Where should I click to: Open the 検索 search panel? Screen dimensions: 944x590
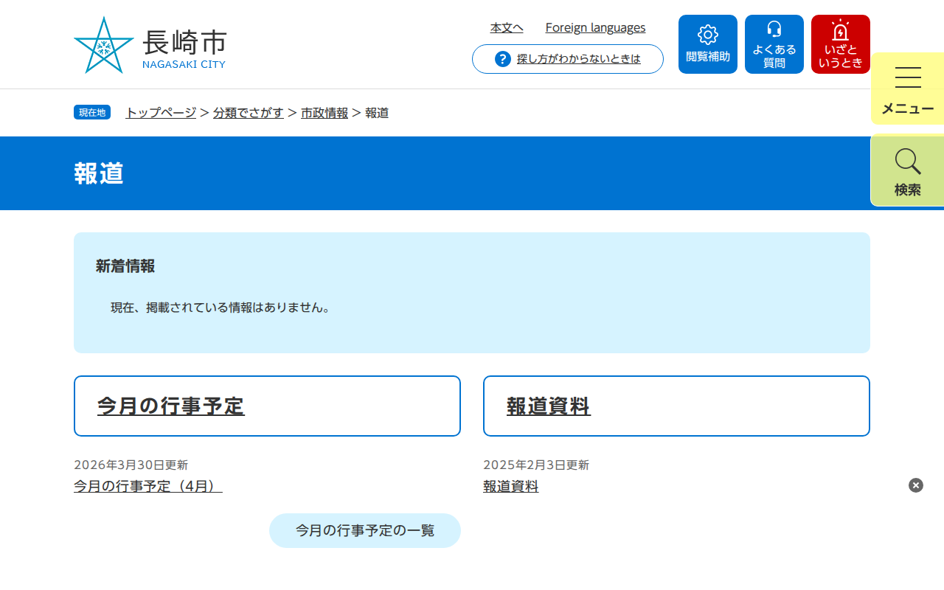(x=906, y=171)
